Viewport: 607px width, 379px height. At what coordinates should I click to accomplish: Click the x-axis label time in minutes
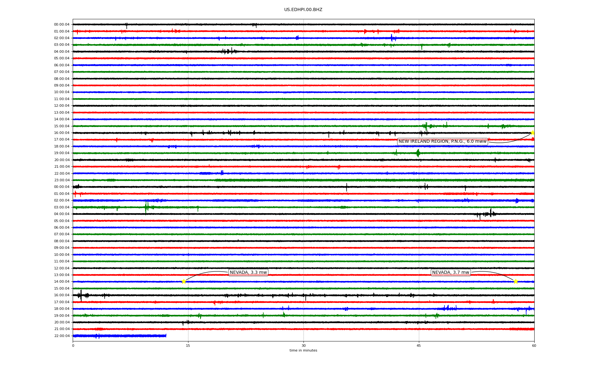303,350
